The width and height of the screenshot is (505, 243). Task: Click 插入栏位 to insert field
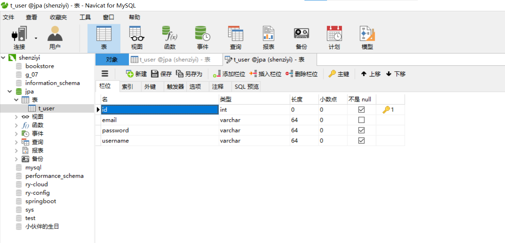point(265,74)
